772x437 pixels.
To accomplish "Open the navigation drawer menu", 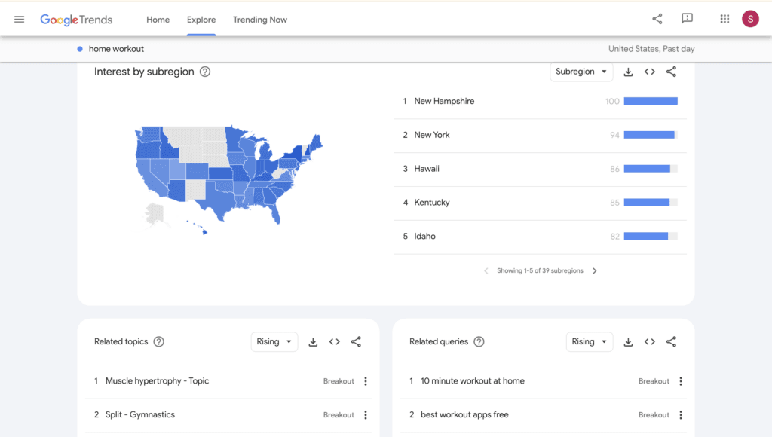I will [x=19, y=19].
